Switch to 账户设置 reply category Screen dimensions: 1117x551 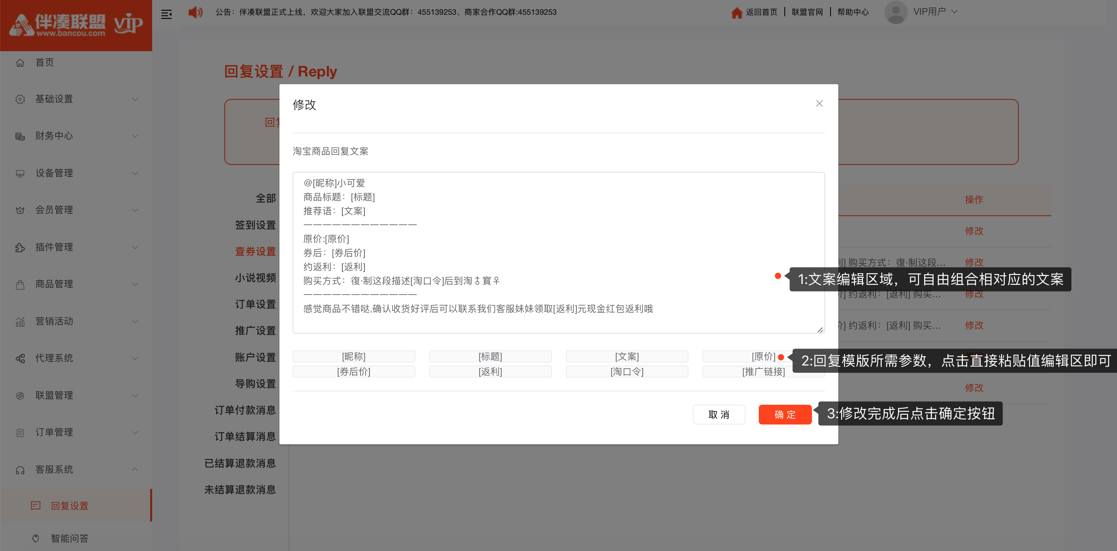click(x=255, y=357)
